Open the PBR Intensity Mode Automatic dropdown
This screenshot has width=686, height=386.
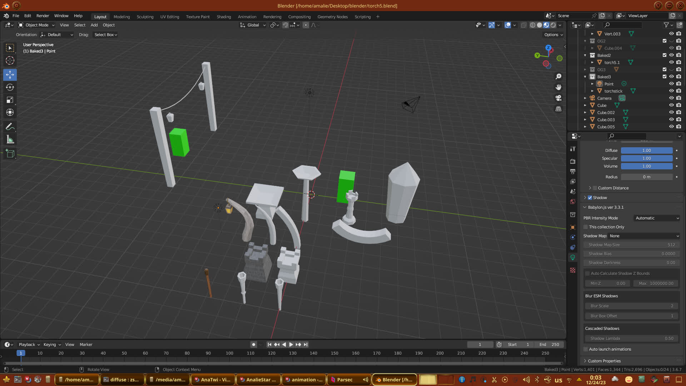coord(657,218)
